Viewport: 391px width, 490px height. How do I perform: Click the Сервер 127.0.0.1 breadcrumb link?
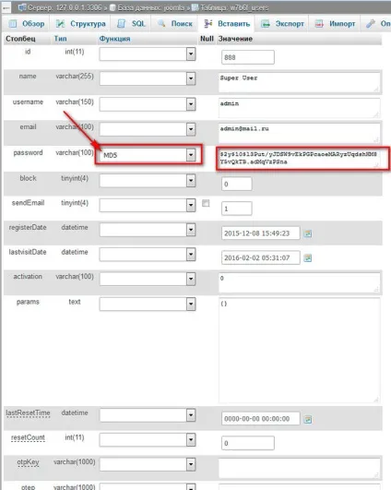coord(65,7)
